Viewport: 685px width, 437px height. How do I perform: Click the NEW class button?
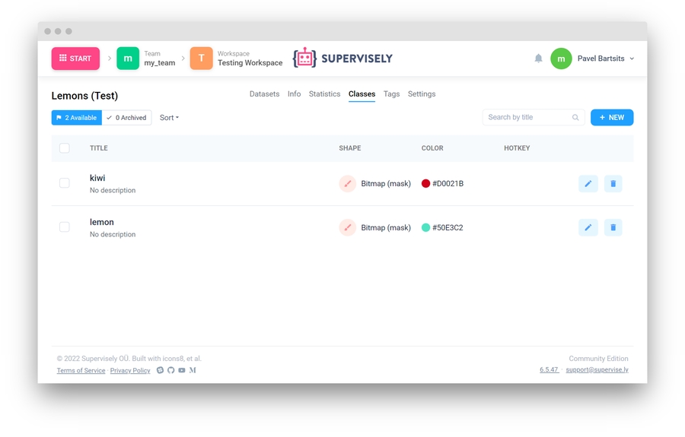click(x=611, y=118)
